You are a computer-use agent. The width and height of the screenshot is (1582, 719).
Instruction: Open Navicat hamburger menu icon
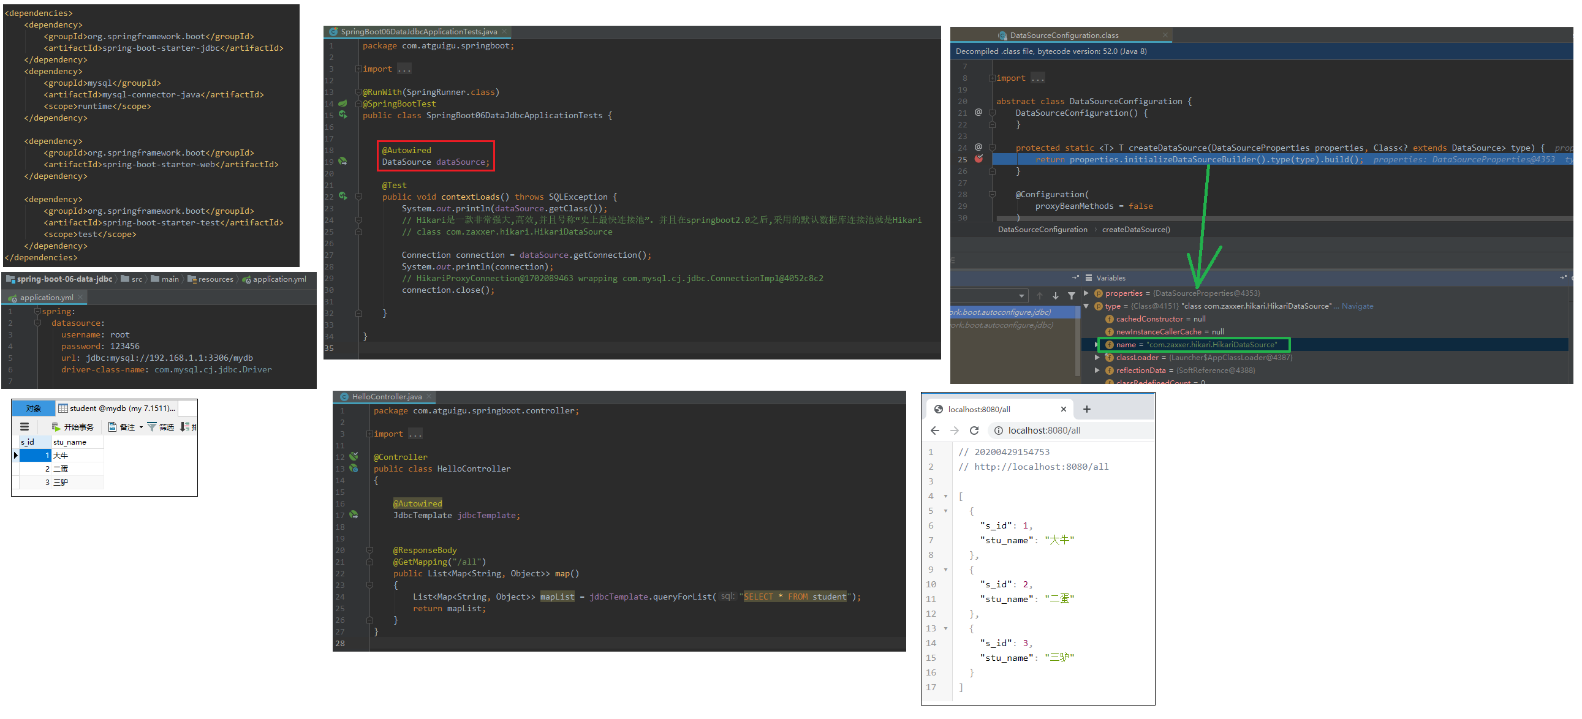click(x=25, y=427)
